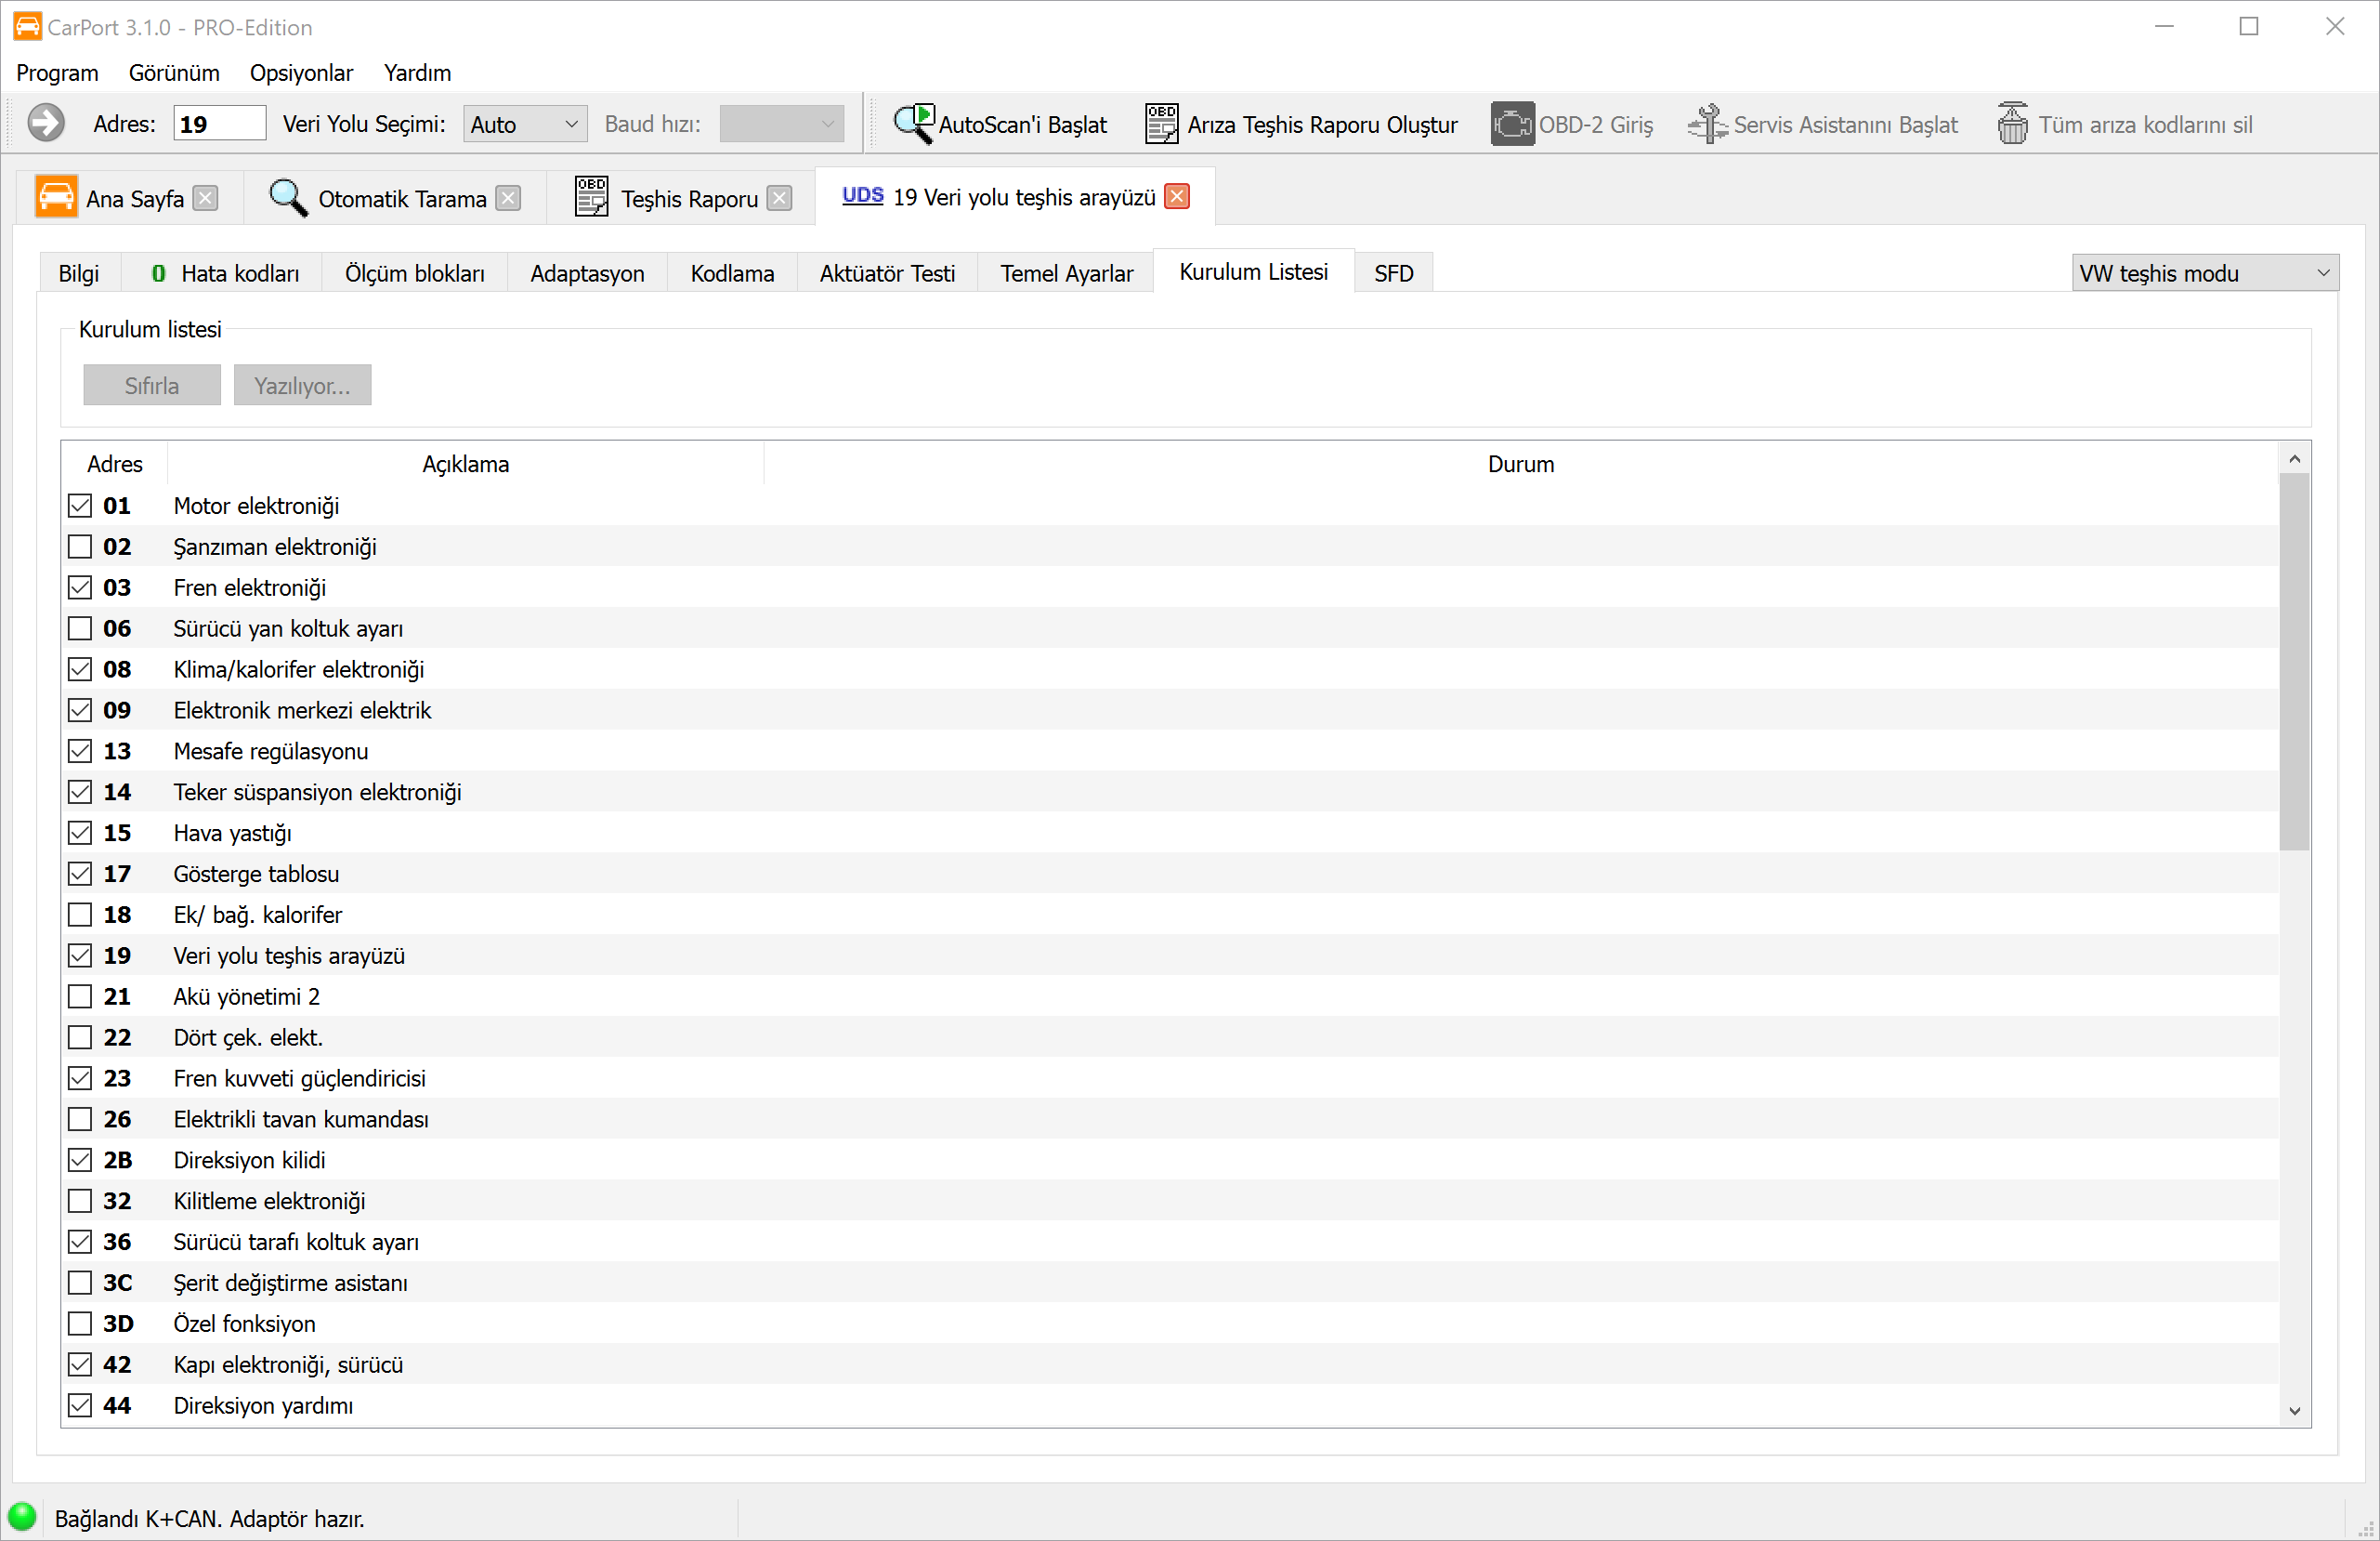
Task: Click the OBD-2 Giriş engine icon
Action: (x=1512, y=125)
